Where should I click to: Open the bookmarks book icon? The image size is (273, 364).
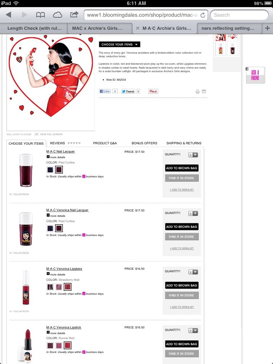coord(41,15)
